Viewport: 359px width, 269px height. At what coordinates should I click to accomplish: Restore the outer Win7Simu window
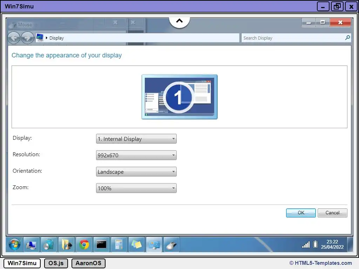click(x=337, y=6)
